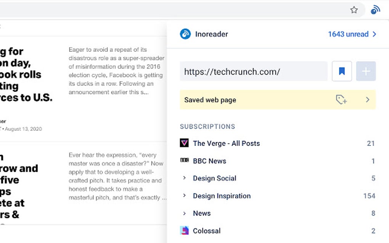The width and height of the screenshot is (389, 243).
Task: Open the Inoreader extension icon in the browser toolbar
Action: coord(375,10)
